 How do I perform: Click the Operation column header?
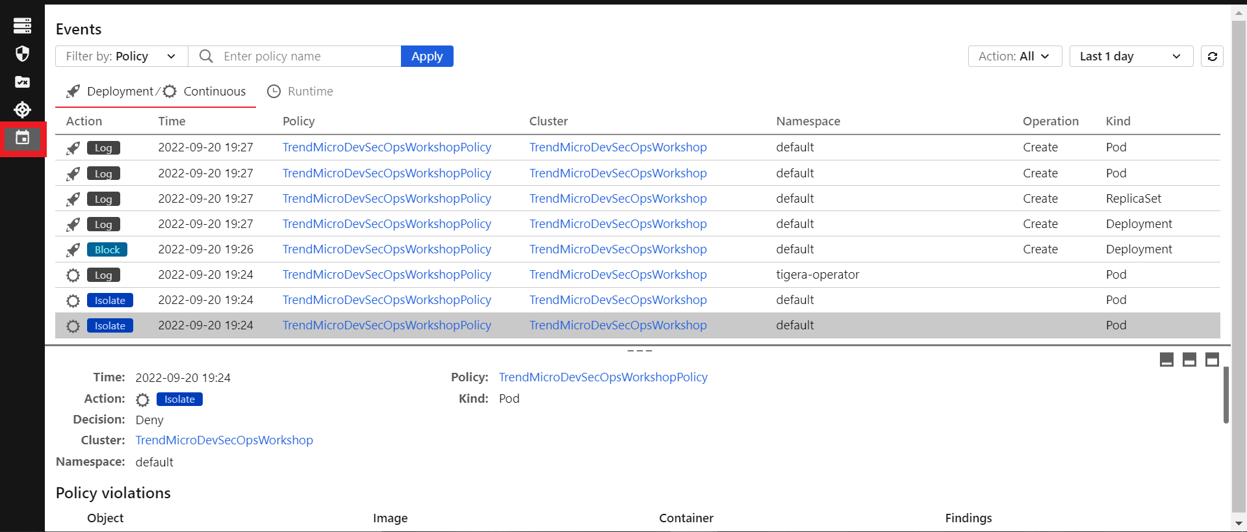pos(1050,121)
